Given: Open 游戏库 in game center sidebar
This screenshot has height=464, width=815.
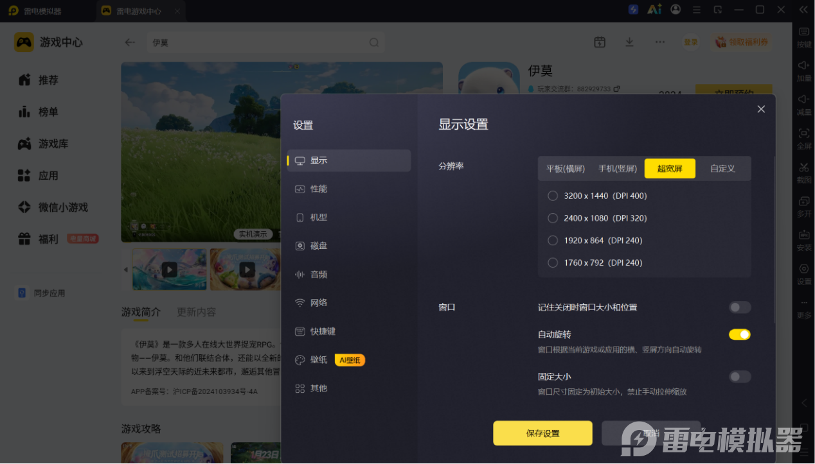Looking at the screenshot, I should coord(43,144).
